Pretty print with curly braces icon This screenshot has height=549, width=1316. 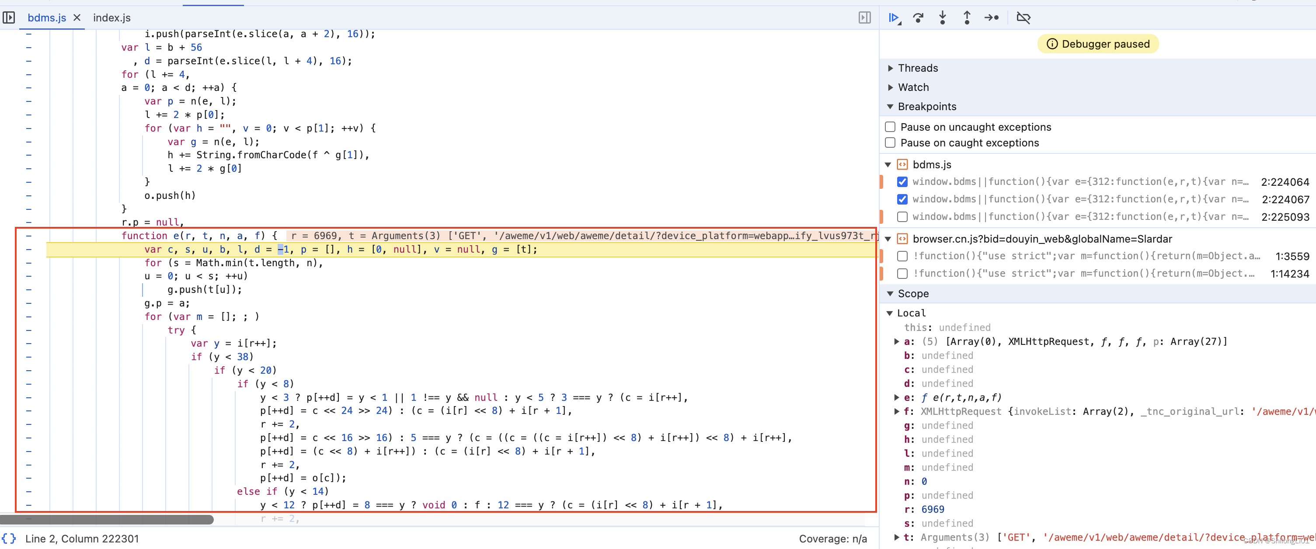point(9,538)
